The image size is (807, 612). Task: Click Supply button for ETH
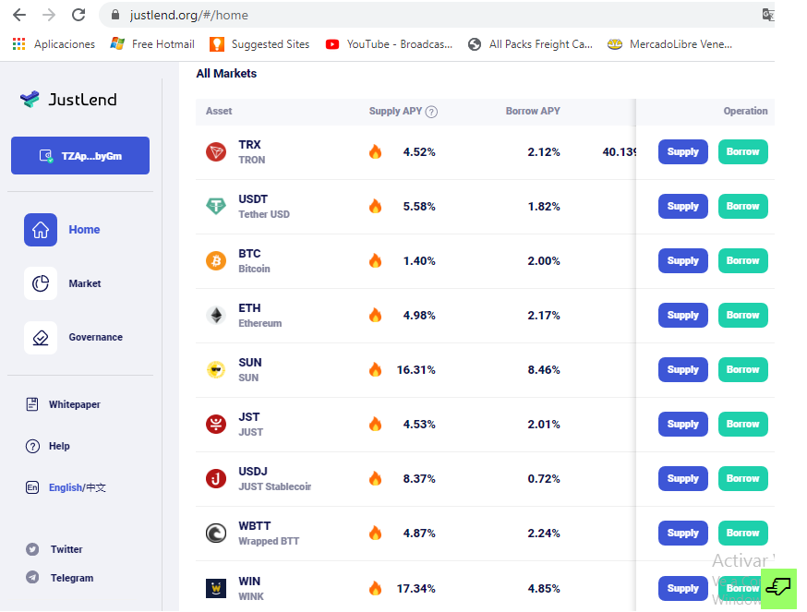[x=683, y=315]
